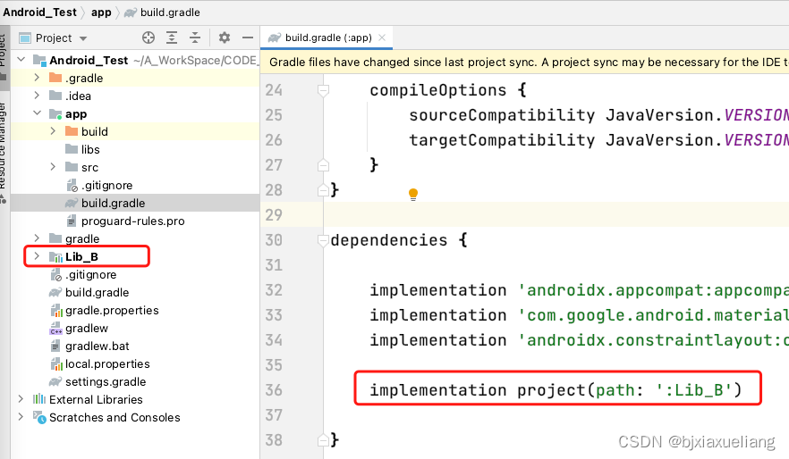The width and height of the screenshot is (789, 459).
Task: Click 'dependencies {' text in editor
Action: click(399, 240)
